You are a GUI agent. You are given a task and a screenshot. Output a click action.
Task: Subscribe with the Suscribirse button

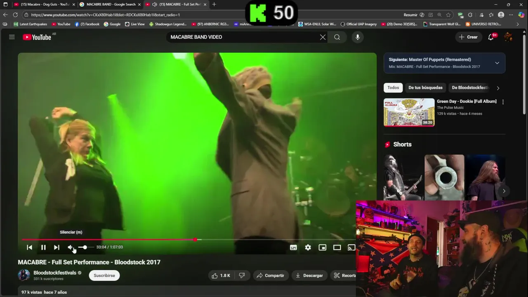(x=104, y=276)
